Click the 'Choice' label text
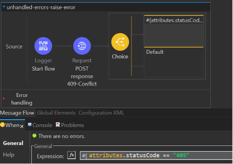Screen dimensions: 233x164 point(120,56)
